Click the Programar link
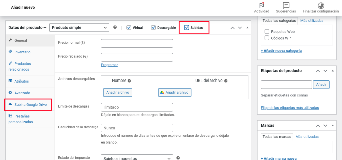The width and height of the screenshot is (342, 160). click(x=109, y=65)
